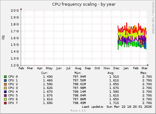This screenshot has height=114, width=156.
Task: Click CPU 6 minimum value 797.86M
Action: pyautogui.click(x=79, y=99)
